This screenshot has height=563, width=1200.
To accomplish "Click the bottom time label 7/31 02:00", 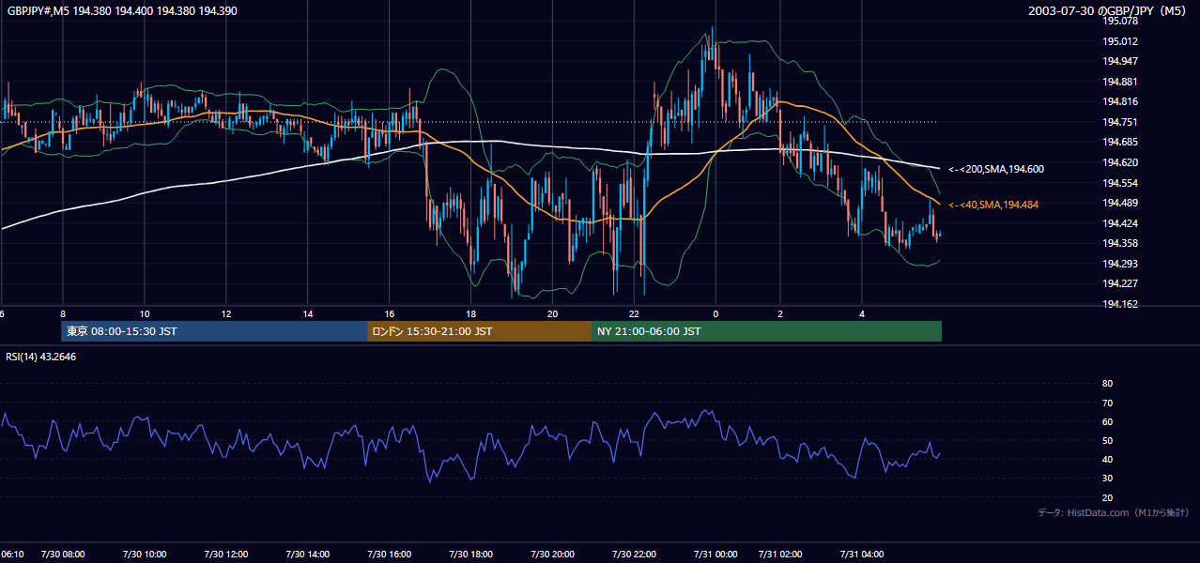I will coord(780,555).
